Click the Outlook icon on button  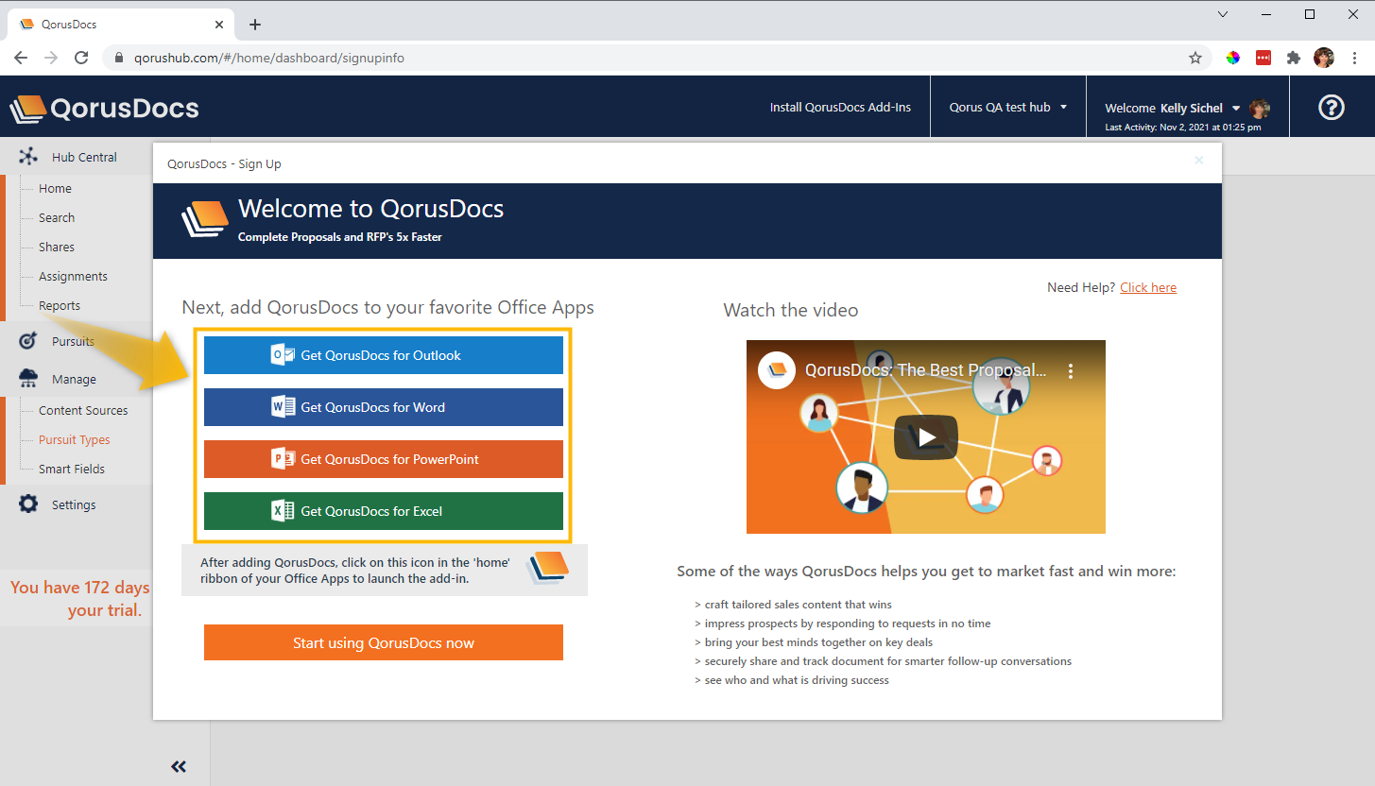pyautogui.click(x=283, y=355)
